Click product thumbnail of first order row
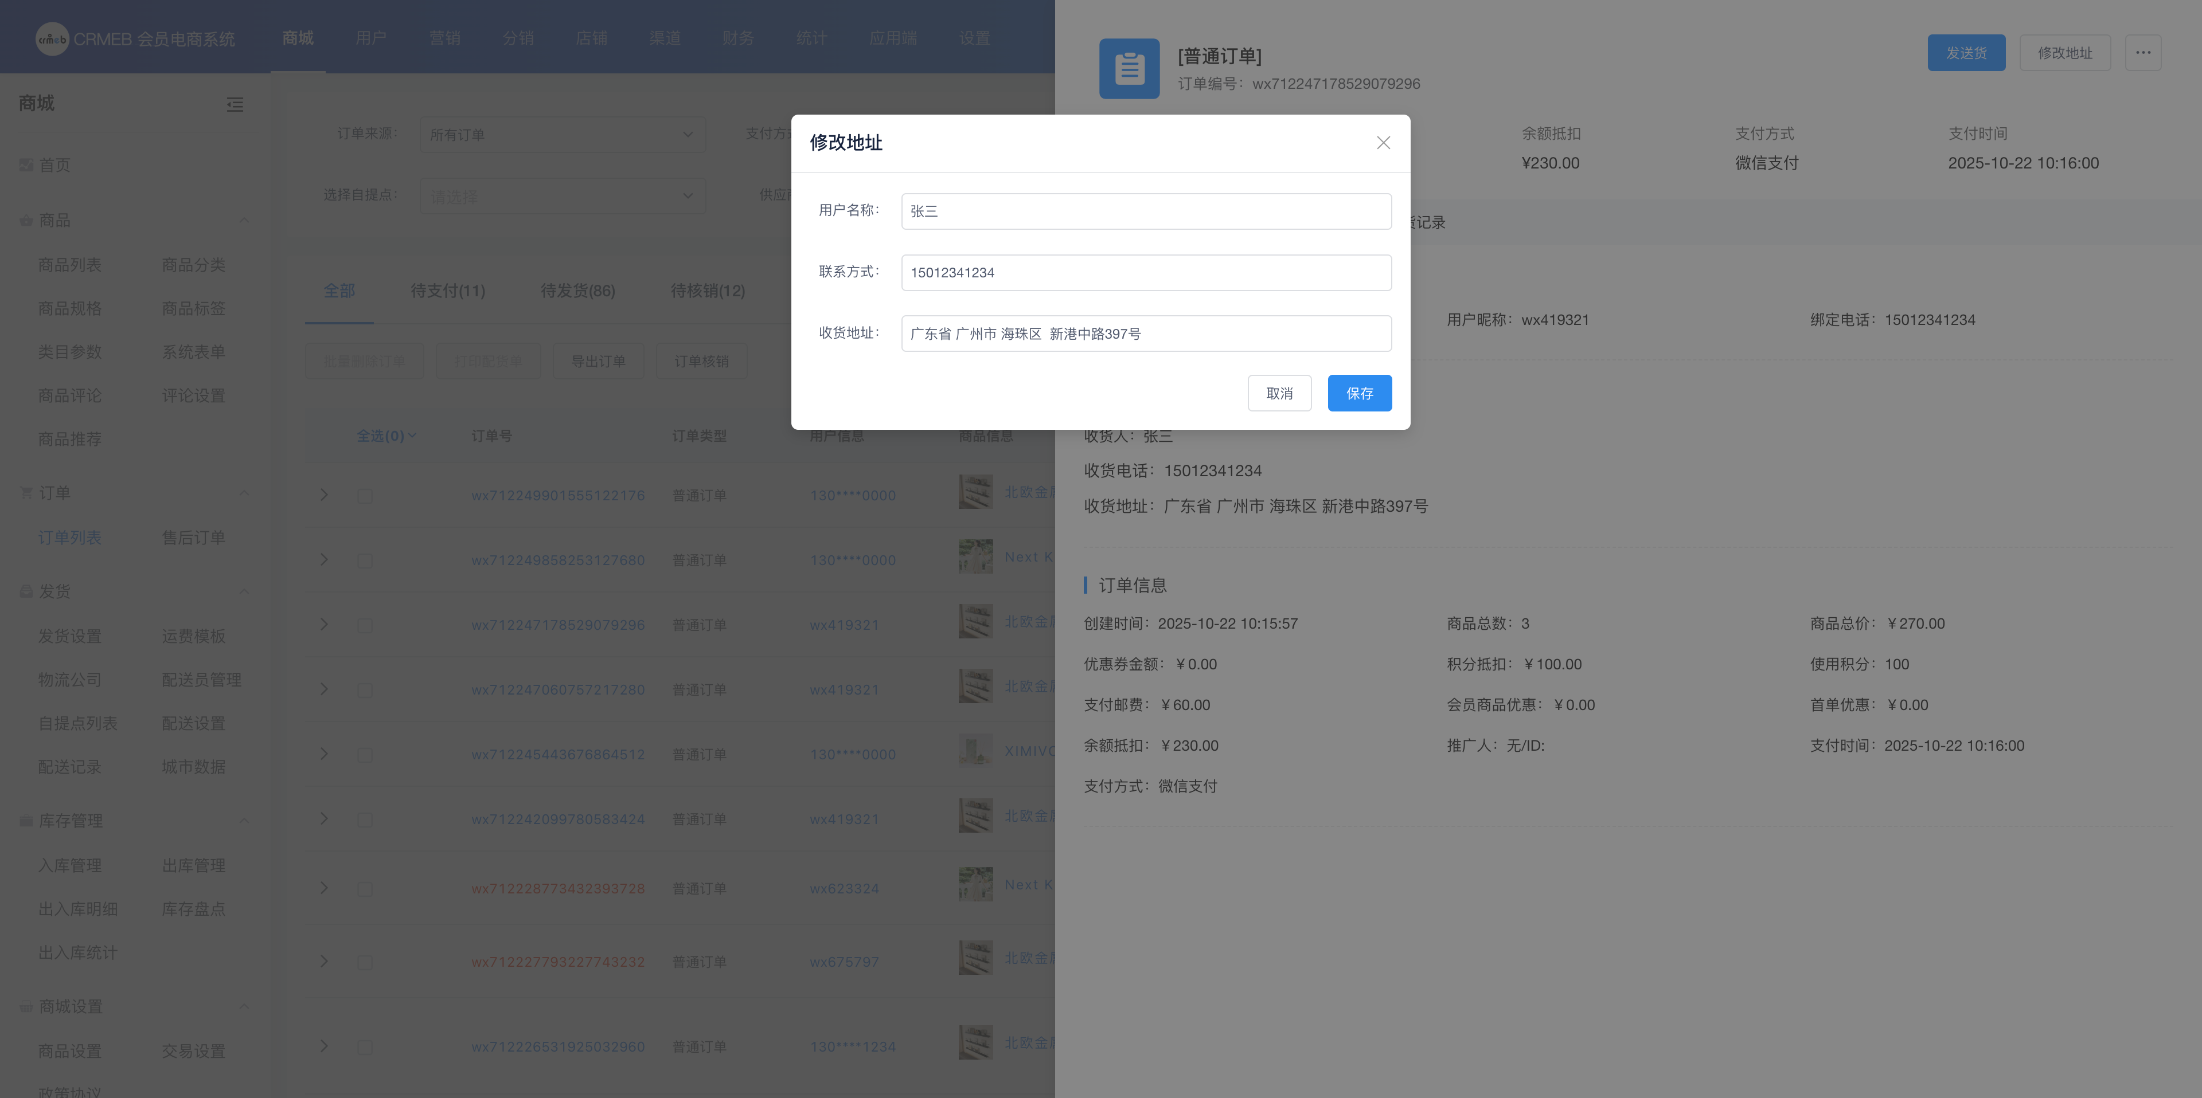 (975, 492)
